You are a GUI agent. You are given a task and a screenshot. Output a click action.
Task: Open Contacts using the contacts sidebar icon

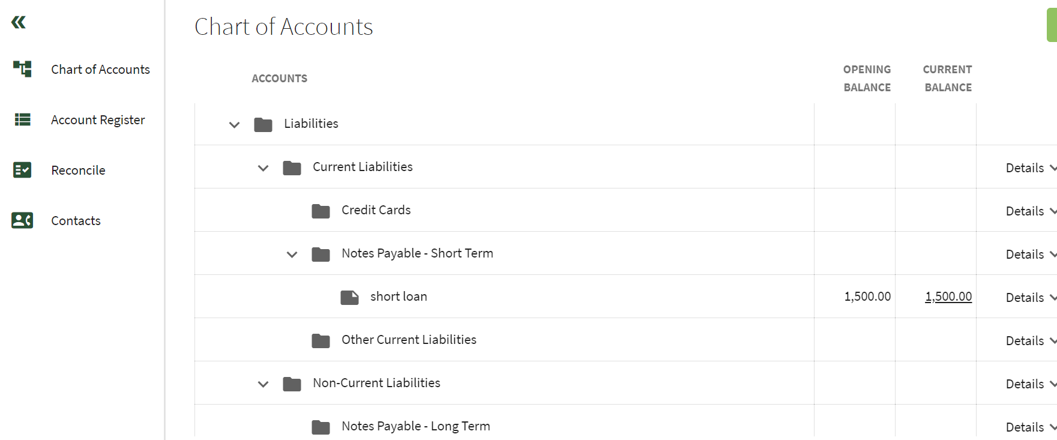[x=22, y=220]
